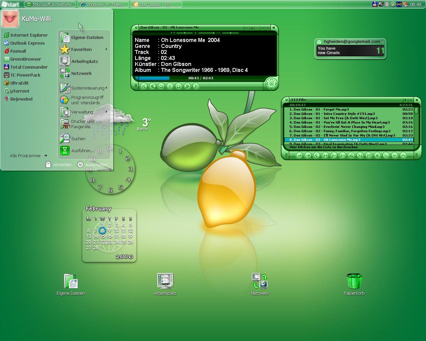Open file via player folder icon
Image resolution: width=426 pixels, height=341 pixels.
pos(161,86)
